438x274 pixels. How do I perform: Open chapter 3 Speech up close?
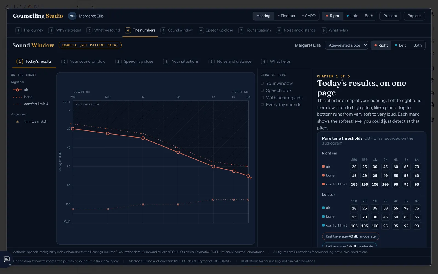coord(134,61)
